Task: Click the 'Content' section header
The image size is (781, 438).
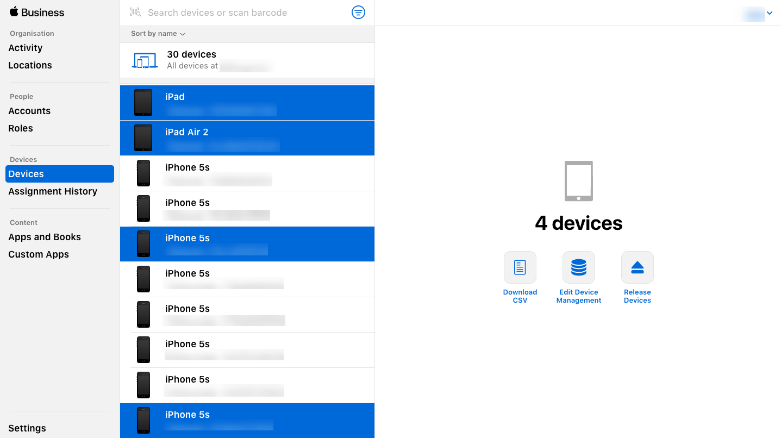Action: [24, 222]
